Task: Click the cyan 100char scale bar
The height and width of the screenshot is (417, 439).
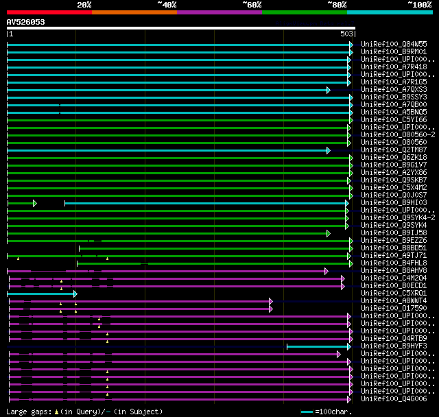Action: [307, 412]
